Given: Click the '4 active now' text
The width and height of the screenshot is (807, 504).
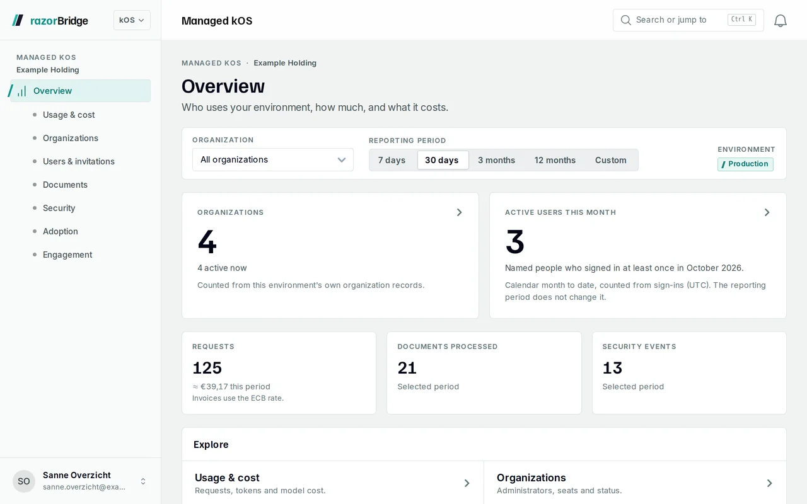Looking at the screenshot, I should click(222, 268).
